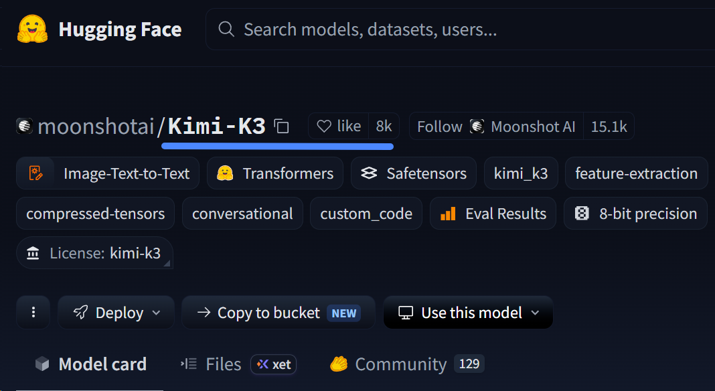Select the 8-bit precision tag
The width and height of the screenshot is (715, 391).
(x=635, y=214)
